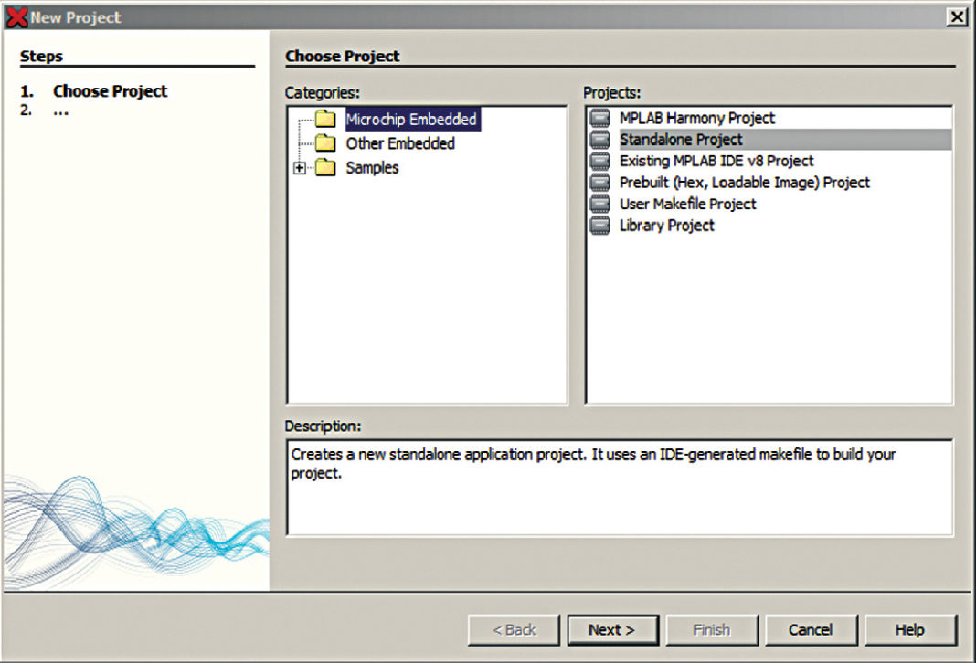The image size is (976, 663).
Task: Click the Finish button
Action: (x=712, y=629)
